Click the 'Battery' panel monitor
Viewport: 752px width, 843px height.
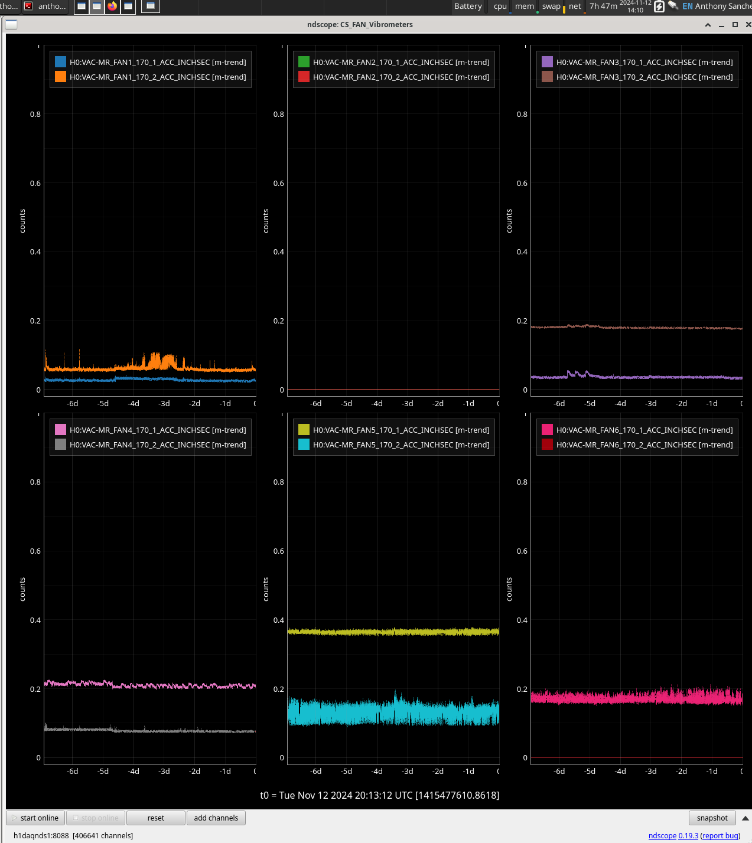click(x=468, y=6)
